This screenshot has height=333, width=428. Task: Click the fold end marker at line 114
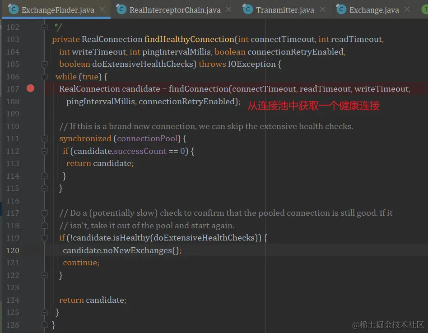pyautogui.click(x=44, y=176)
